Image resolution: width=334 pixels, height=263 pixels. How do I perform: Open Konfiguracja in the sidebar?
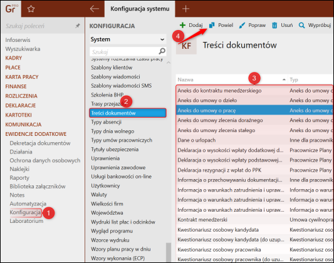click(x=25, y=212)
